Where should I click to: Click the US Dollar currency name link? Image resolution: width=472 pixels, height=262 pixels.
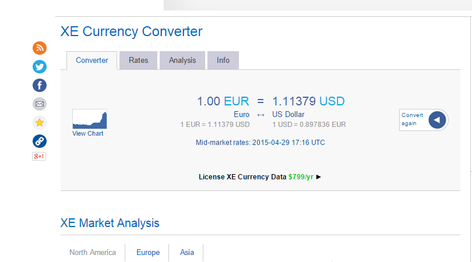click(x=288, y=115)
